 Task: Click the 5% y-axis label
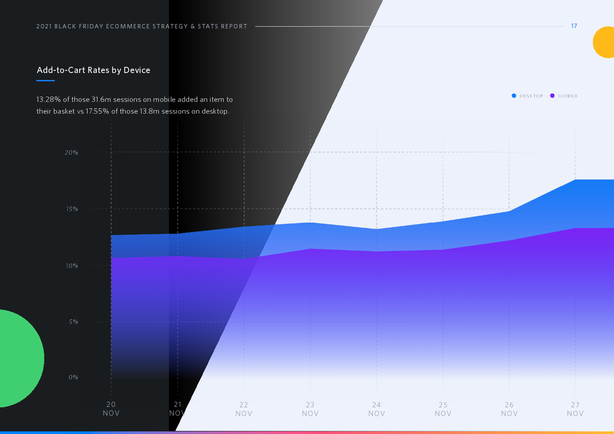tap(73, 322)
